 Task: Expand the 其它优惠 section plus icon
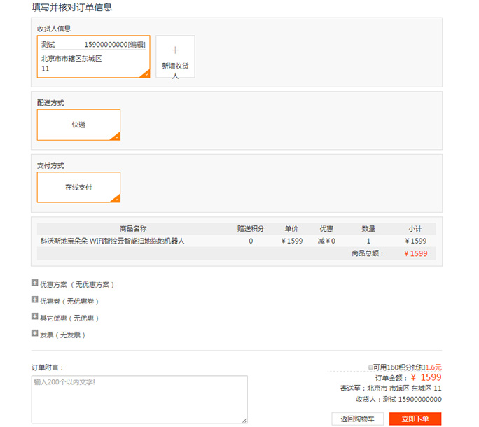point(34,316)
